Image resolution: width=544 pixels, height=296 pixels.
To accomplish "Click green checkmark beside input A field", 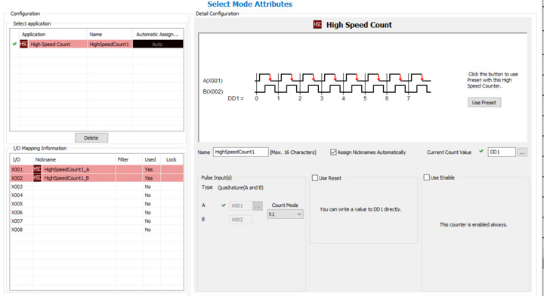I will [224, 205].
